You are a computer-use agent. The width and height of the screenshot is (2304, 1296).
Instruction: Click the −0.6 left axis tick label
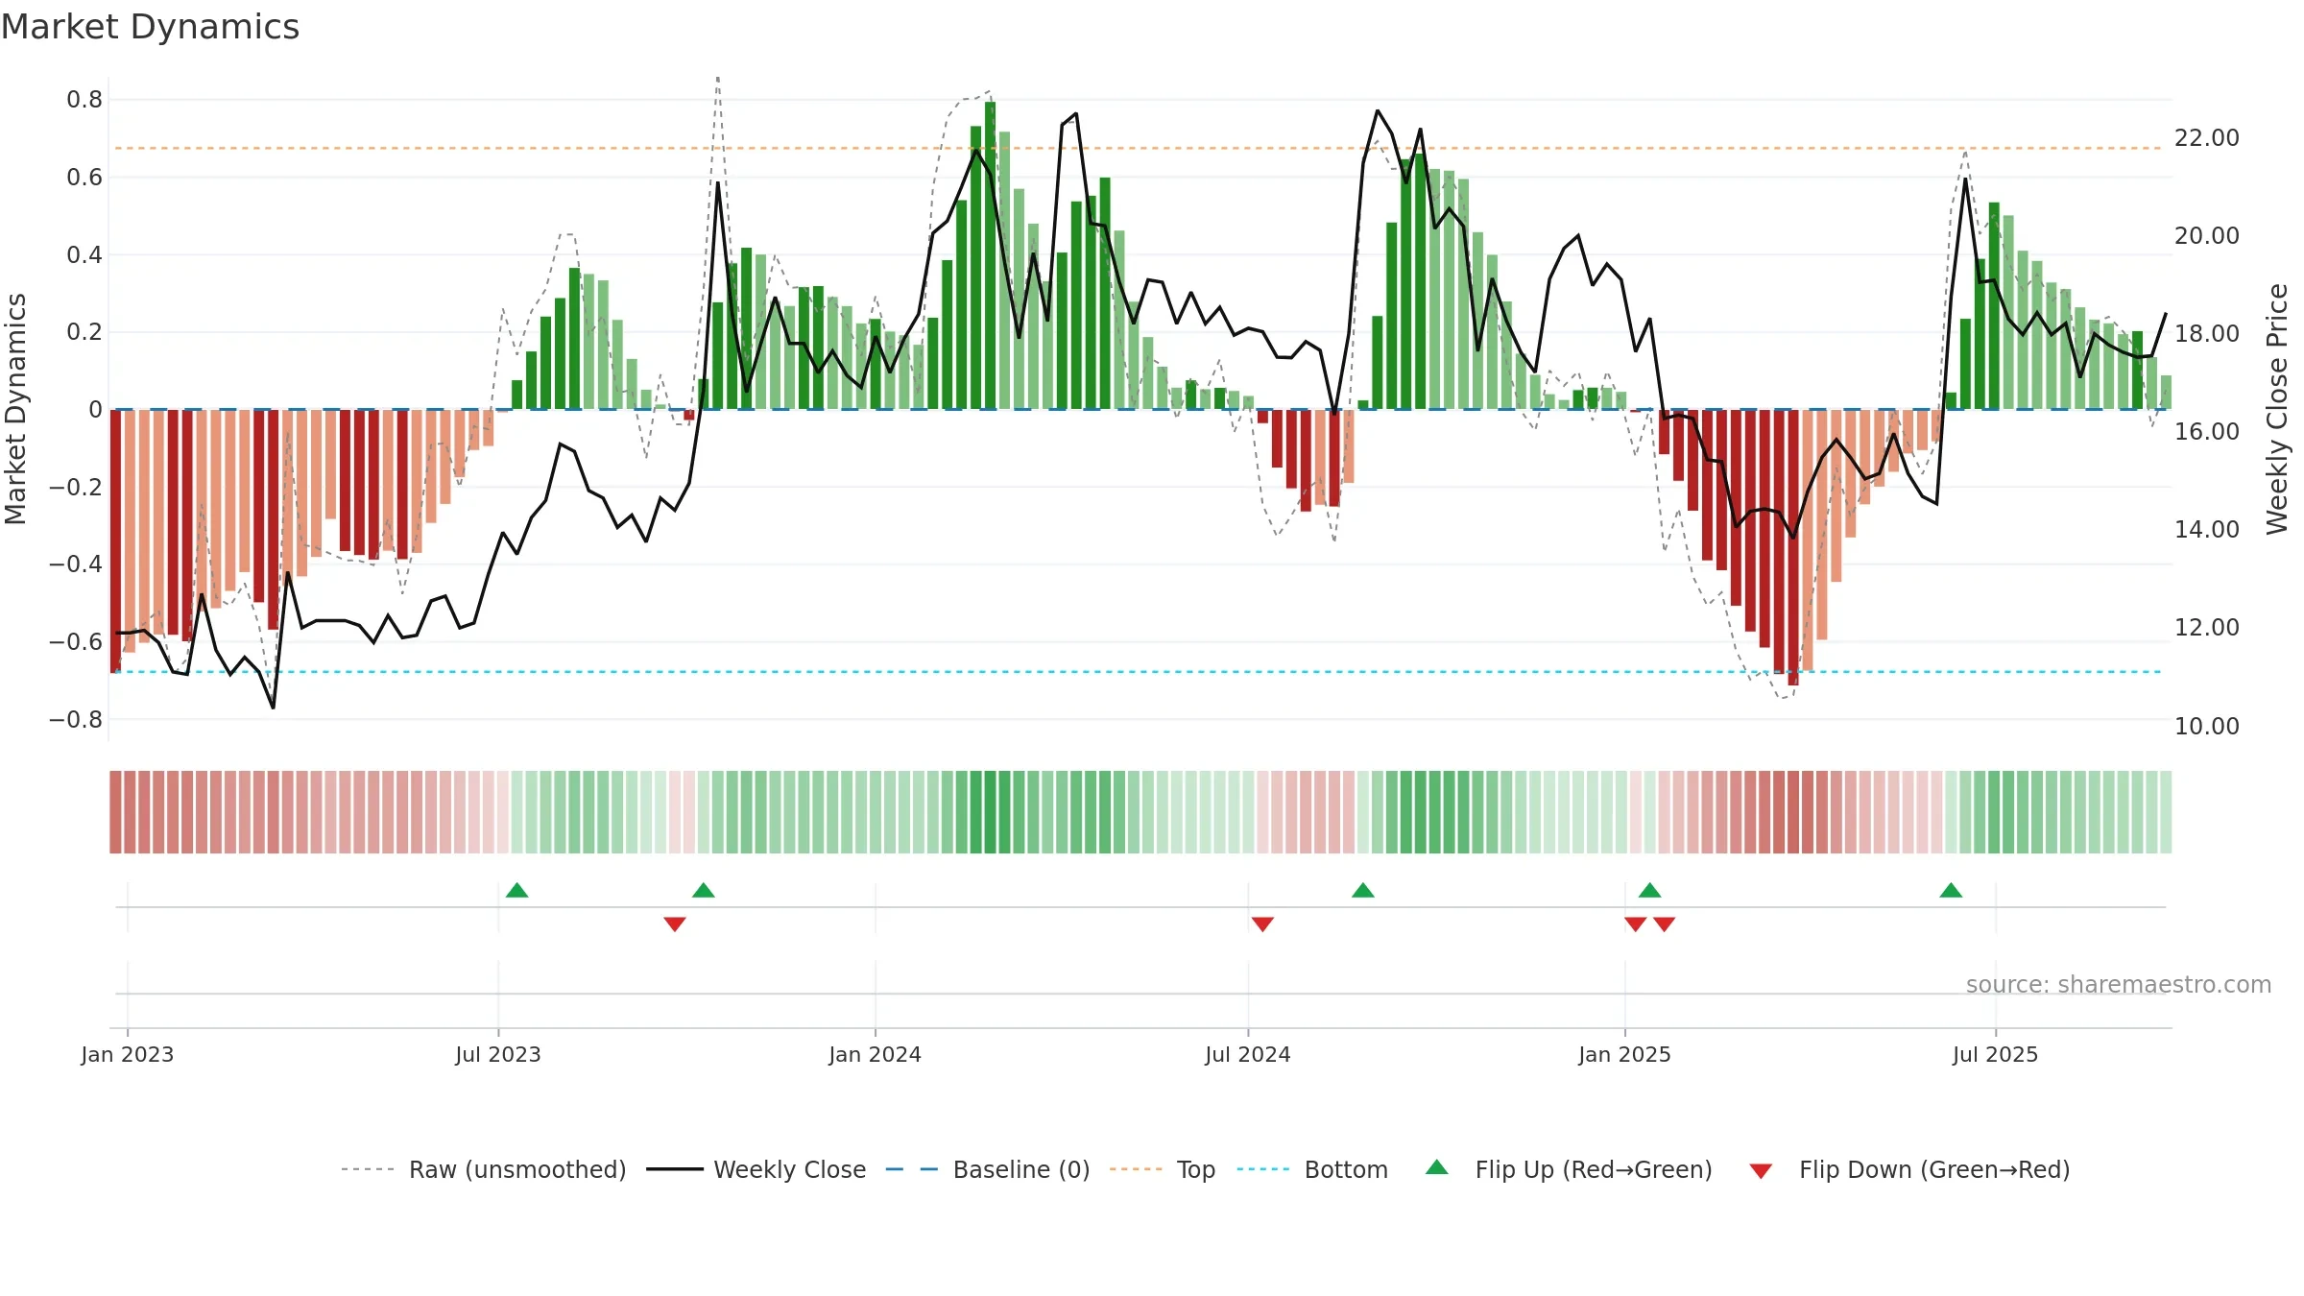pos(76,641)
